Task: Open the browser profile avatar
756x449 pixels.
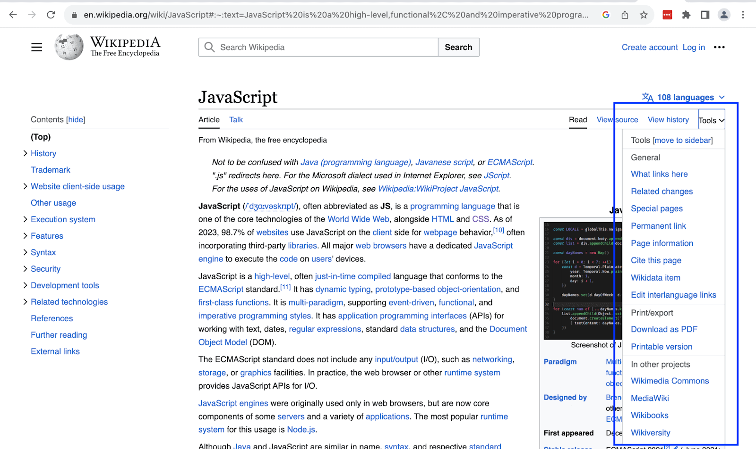Action: coord(724,15)
